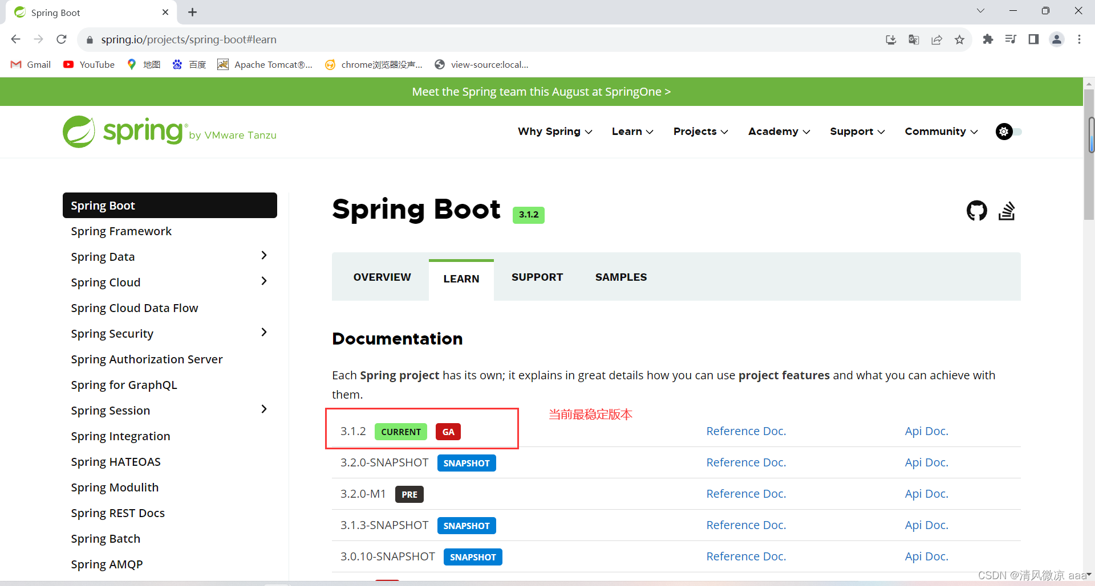Expand the Support navigation menu
The image size is (1095, 586).
[857, 132]
